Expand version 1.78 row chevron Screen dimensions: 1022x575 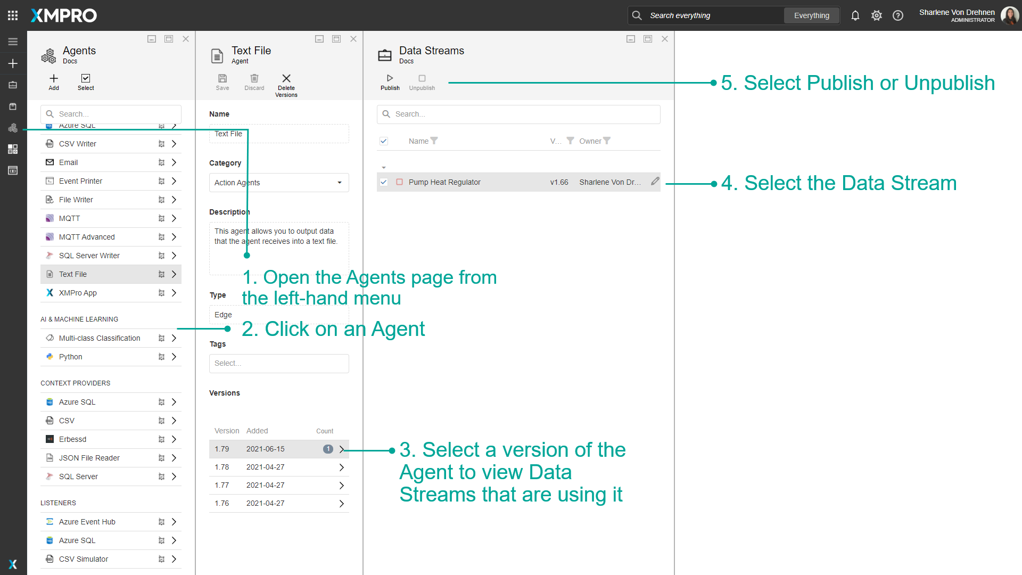[341, 467]
